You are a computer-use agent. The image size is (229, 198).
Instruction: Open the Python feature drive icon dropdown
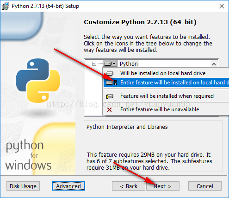pos(110,64)
